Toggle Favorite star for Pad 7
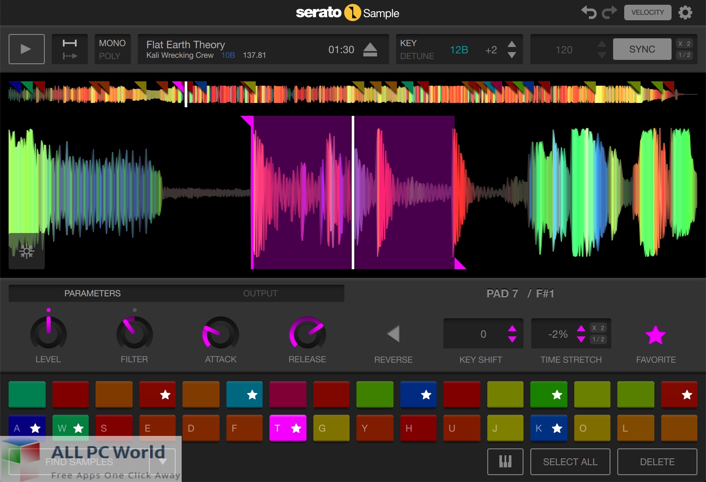This screenshot has height=482, width=706. coord(656,335)
